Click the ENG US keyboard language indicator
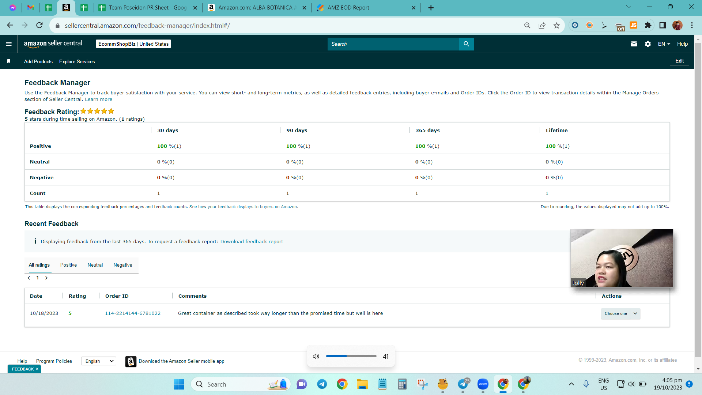Image resolution: width=702 pixels, height=395 pixels. point(603,384)
